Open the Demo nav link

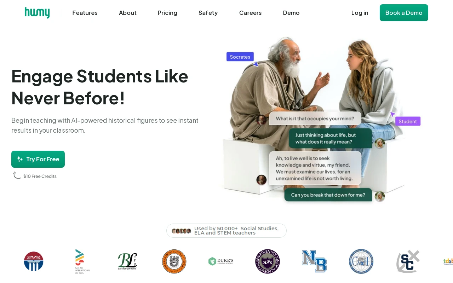point(291,13)
